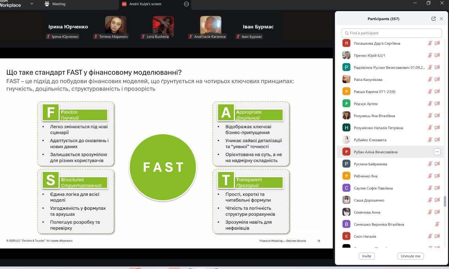449x269 pixels.
Task: Click muted mic badge on Ірина Юрченко's video tile
Action: (48, 36)
